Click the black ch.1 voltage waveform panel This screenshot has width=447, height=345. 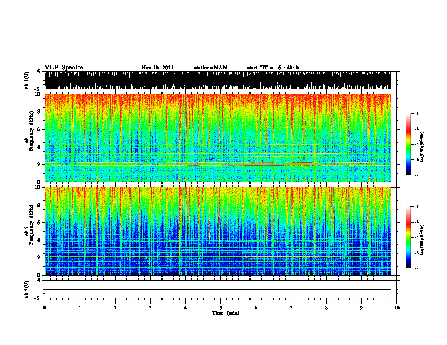pyautogui.click(x=217, y=80)
